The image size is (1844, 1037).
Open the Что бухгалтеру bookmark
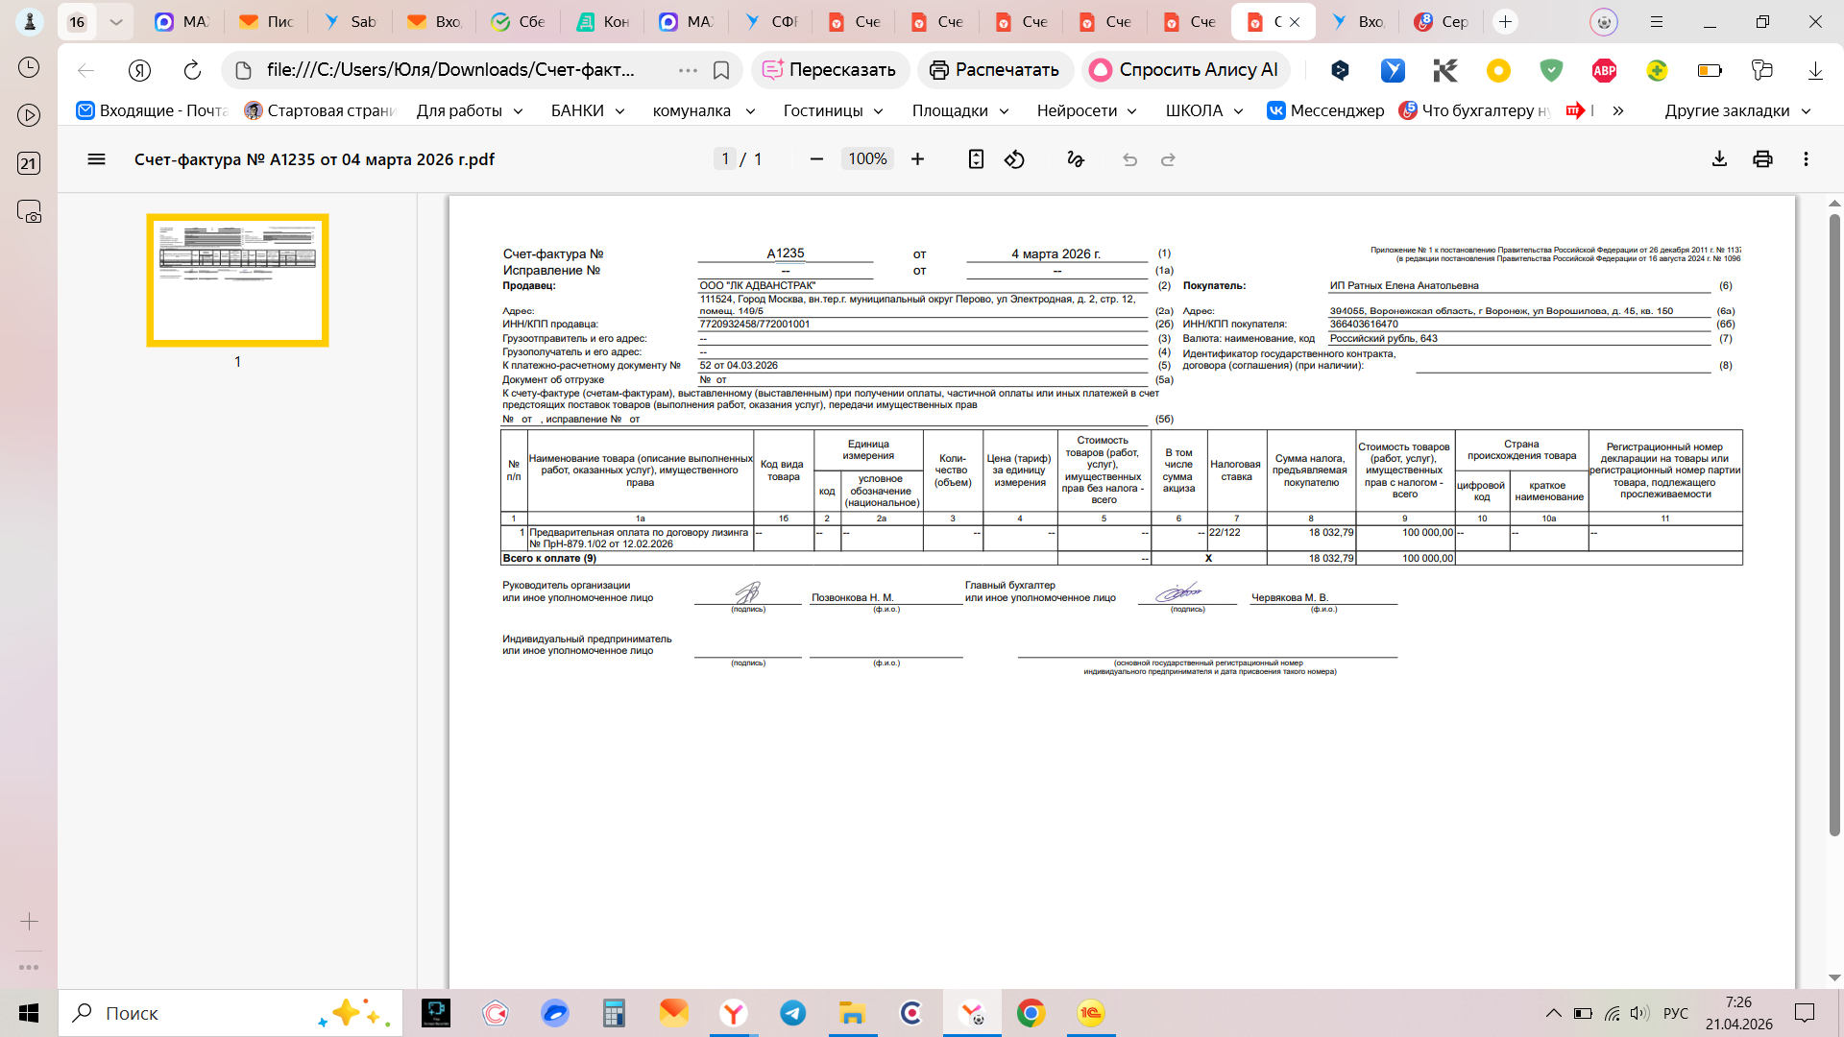coord(1474,110)
